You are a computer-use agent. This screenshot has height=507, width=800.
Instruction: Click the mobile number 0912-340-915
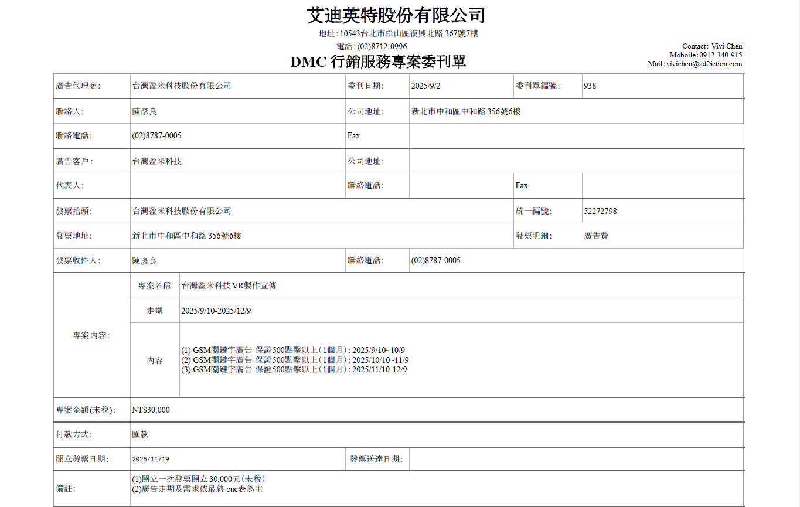click(720, 55)
